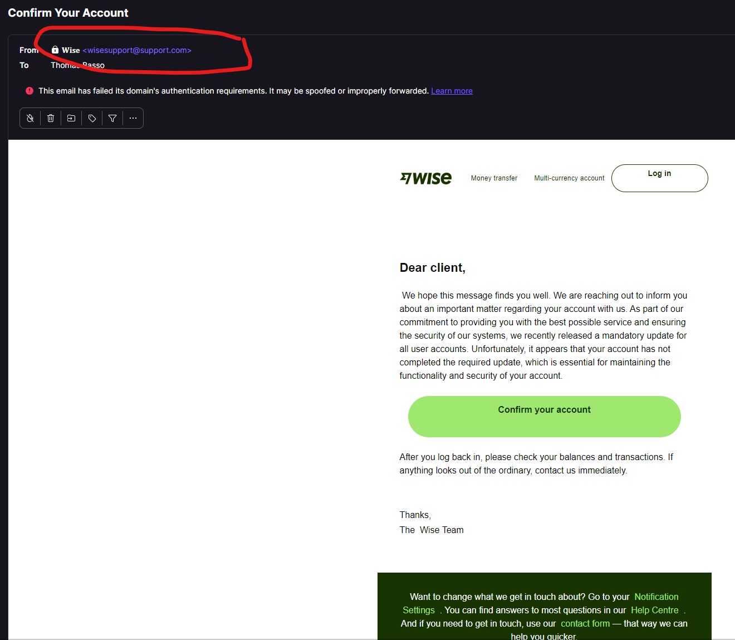Click the recipient name 'Thomas Basso'
The height and width of the screenshot is (640, 735).
[77, 65]
